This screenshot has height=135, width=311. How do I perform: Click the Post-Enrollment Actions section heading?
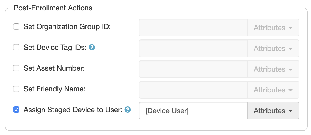pos(53,8)
